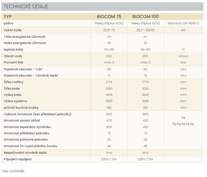Select the 'Šířka kotle' label

(12, 89)
